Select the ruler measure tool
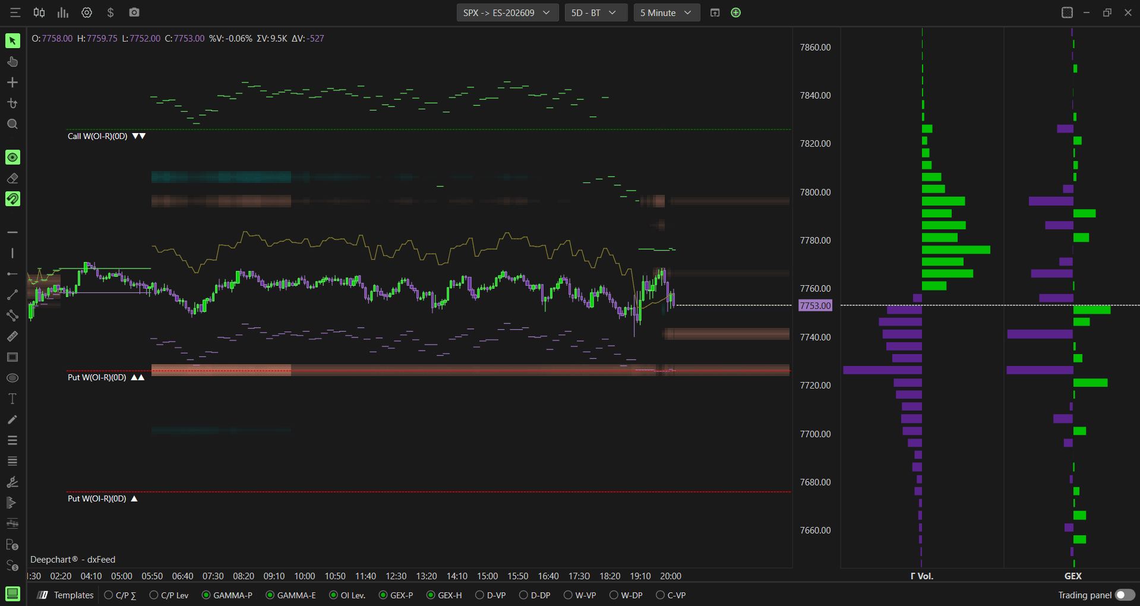The image size is (1140, 606). [x=12, y=336]
